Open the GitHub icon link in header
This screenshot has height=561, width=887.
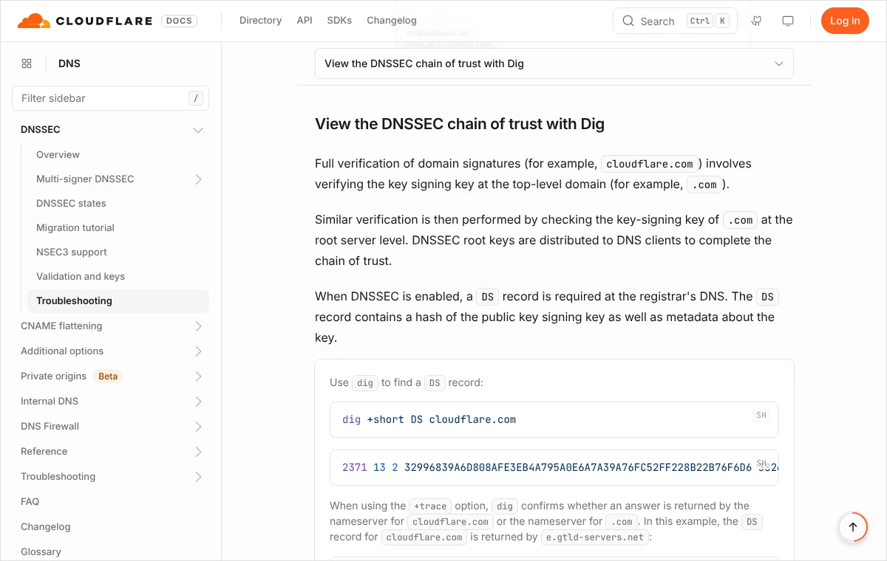tap(756, 21)
